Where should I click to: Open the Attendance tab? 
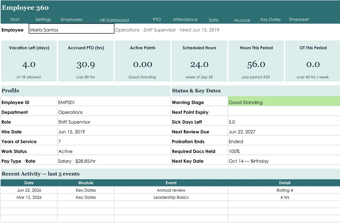185,19
